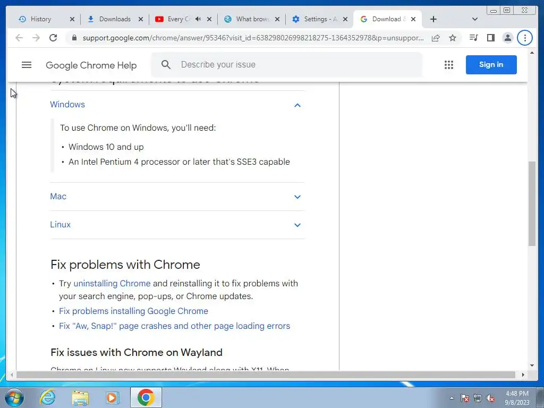Screen dimensions: 544x408
Task: Open the uninstalling Chrome link
Action: [x=112, y=284]
